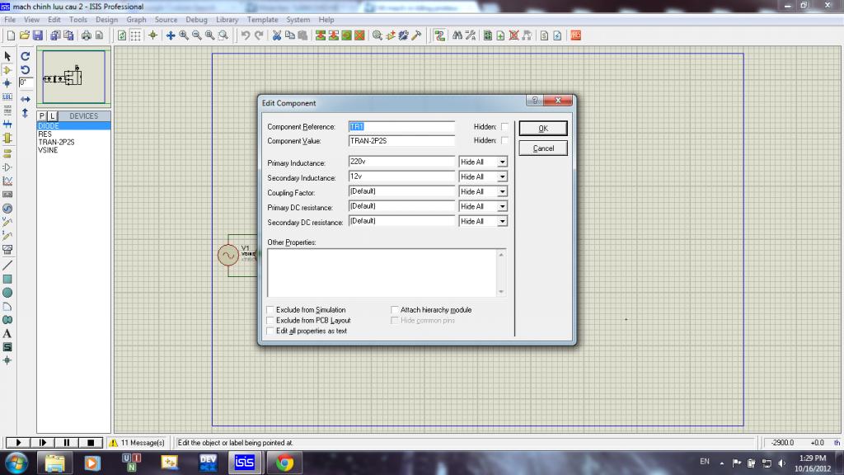The height and width of the screenshot is (475, 844).
Task: Open the Debug menu
Action: 196,20
